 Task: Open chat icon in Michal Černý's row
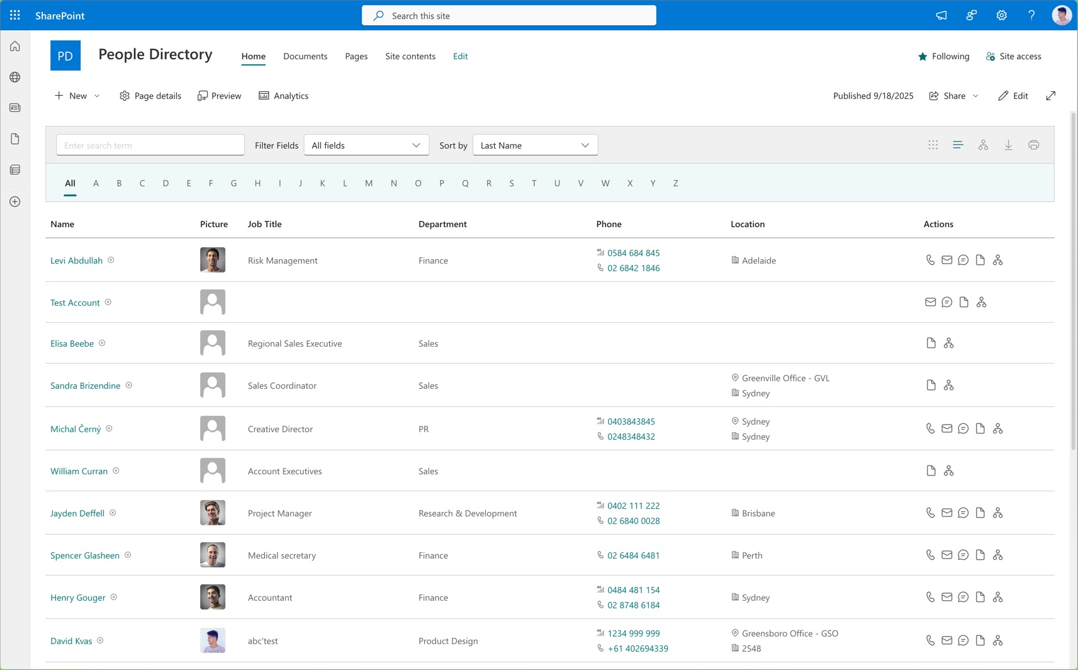pos(963,428)
